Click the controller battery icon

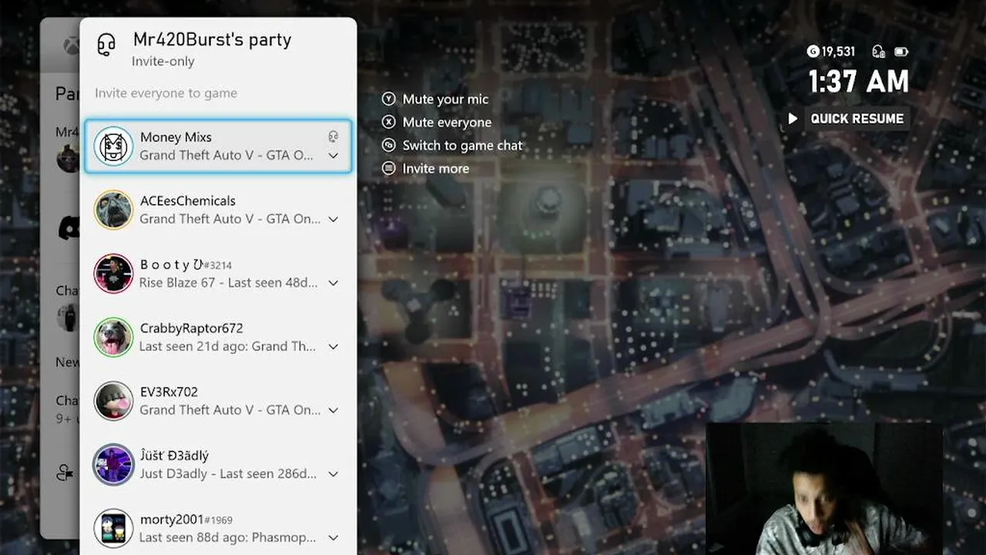coord(901,52)
